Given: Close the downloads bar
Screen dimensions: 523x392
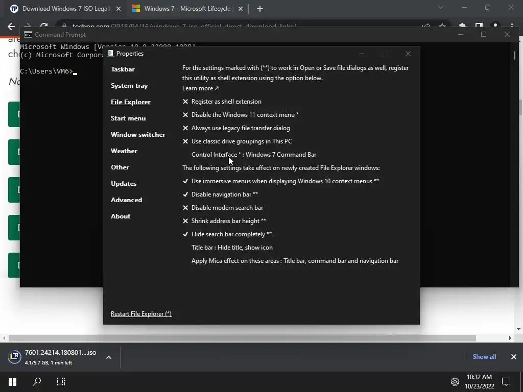Looking at the screenshot, I should (x=514, y=357).
